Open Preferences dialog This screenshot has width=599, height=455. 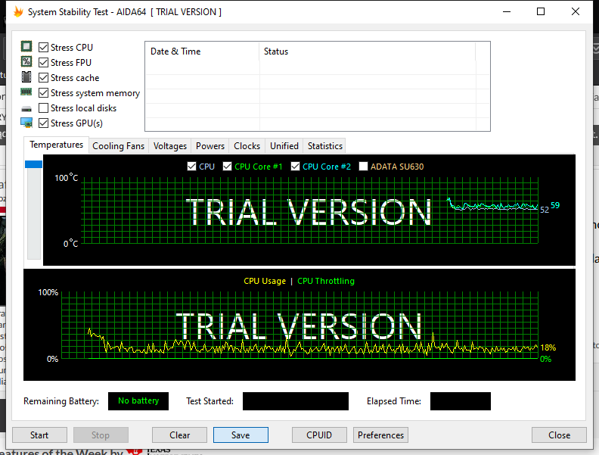click(x=381, y=435)
